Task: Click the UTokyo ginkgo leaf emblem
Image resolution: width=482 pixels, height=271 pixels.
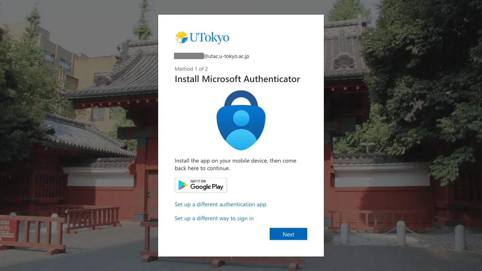Action: [x=182, y=38]
